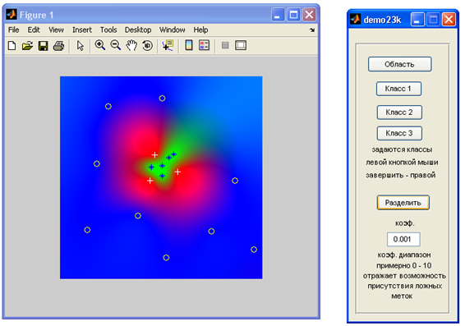Viewport: 465px width, 326px height.
Task: Print the figure using the printer icon
Action: pyautogui.click(x=58, y=46)
